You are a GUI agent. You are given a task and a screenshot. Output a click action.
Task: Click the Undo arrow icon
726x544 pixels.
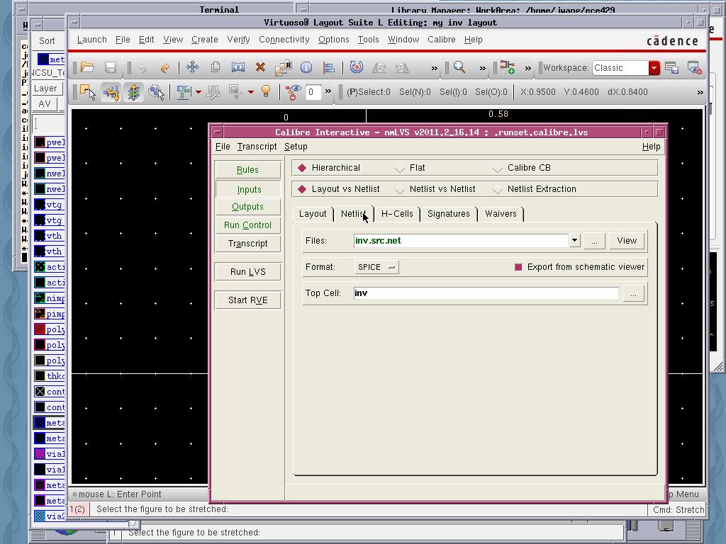point(142,68)
